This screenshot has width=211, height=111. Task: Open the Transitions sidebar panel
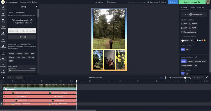(x=3, y=59)
